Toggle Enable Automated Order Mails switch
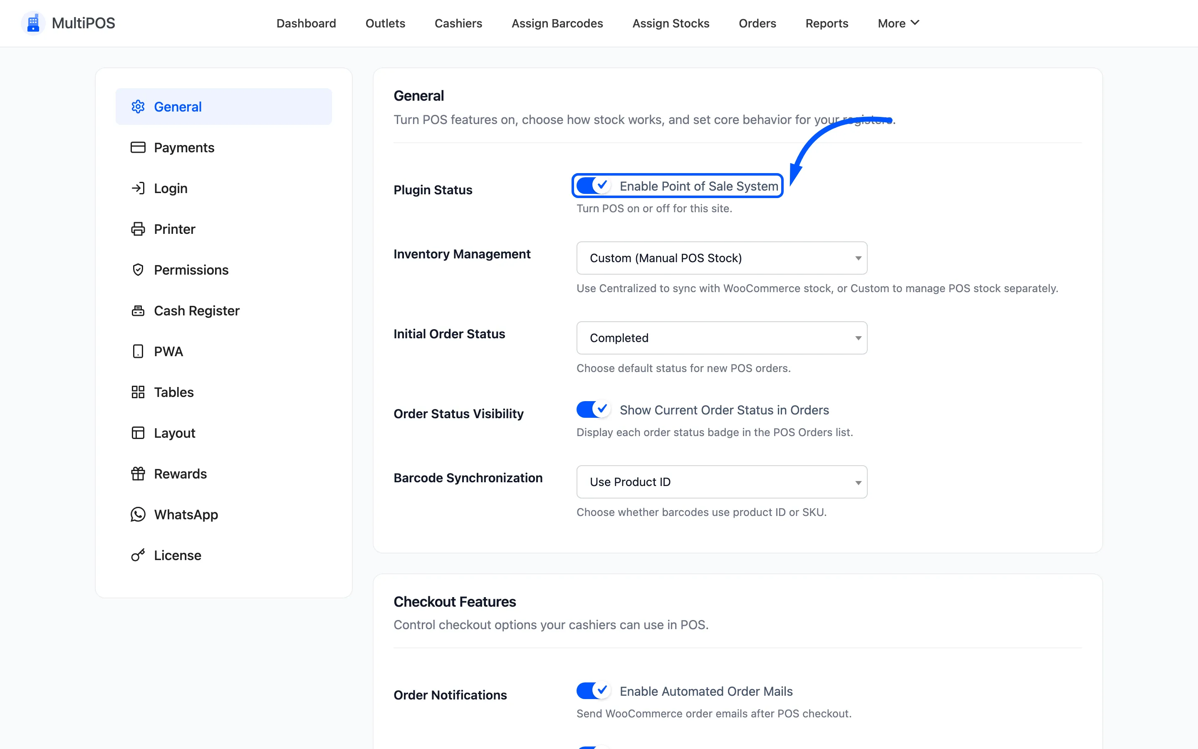 point(593,691)
